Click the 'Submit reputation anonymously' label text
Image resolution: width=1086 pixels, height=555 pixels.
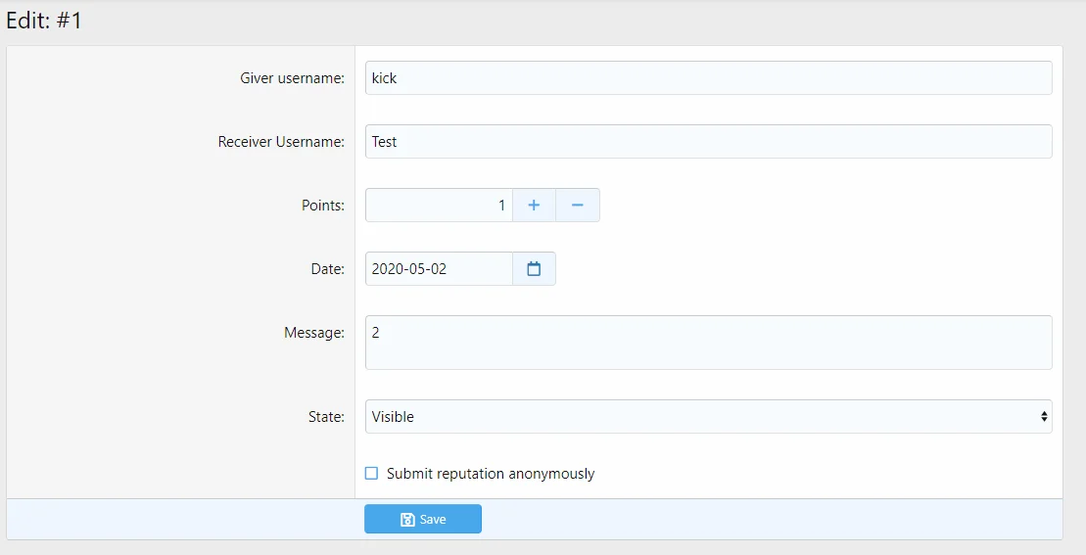click(491, 474)
